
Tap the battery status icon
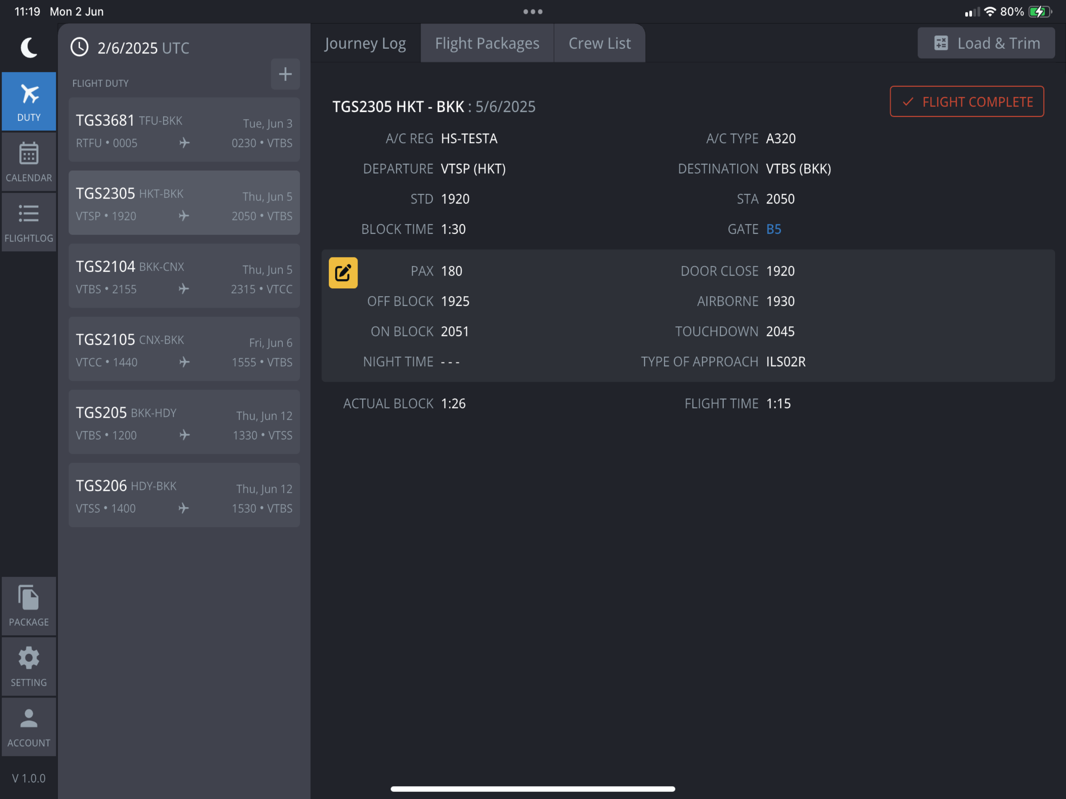(1040, 12)
